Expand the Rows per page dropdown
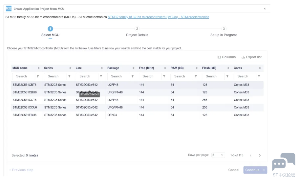The image size is (298, 180). point(217,155)
